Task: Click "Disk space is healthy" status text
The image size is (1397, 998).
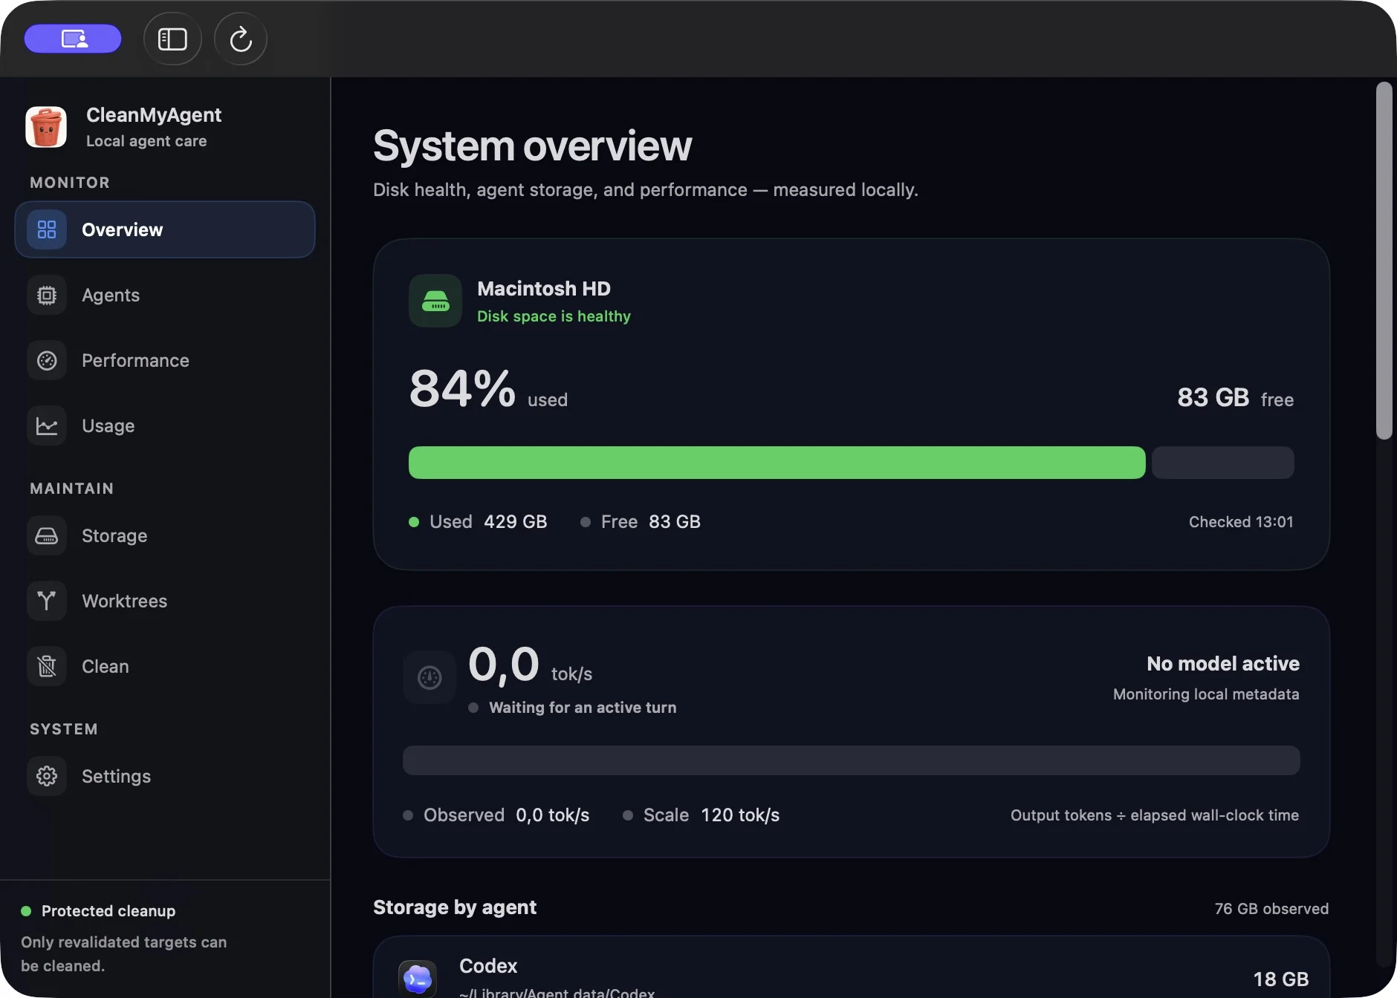Action: (x=554, y=316)
